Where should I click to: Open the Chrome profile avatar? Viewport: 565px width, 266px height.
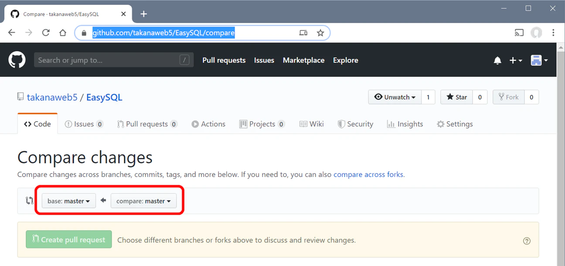536,33
